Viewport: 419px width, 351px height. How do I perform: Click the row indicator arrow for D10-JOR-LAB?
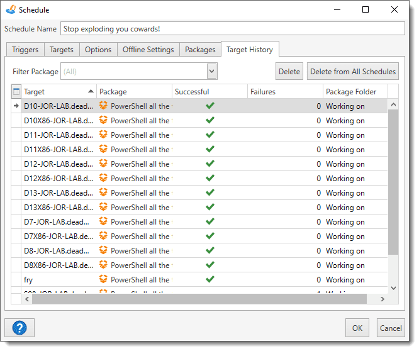point(16,106)
